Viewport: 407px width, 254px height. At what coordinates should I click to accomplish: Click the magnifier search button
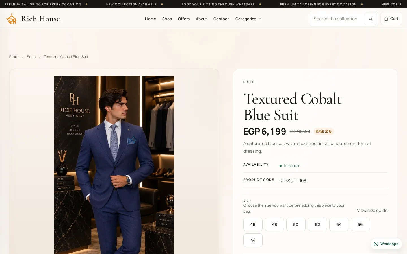(x=370, y=19)
